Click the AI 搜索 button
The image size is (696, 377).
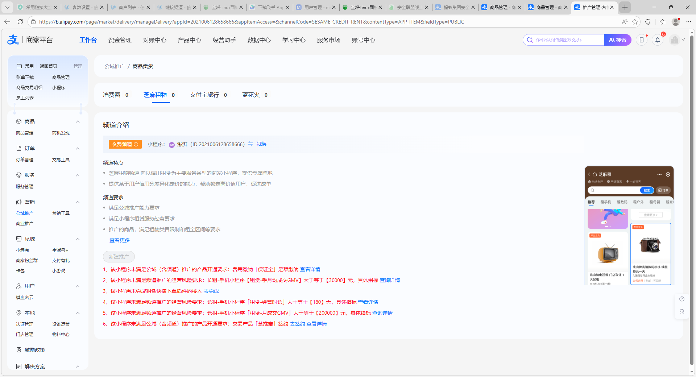point(617,40)
